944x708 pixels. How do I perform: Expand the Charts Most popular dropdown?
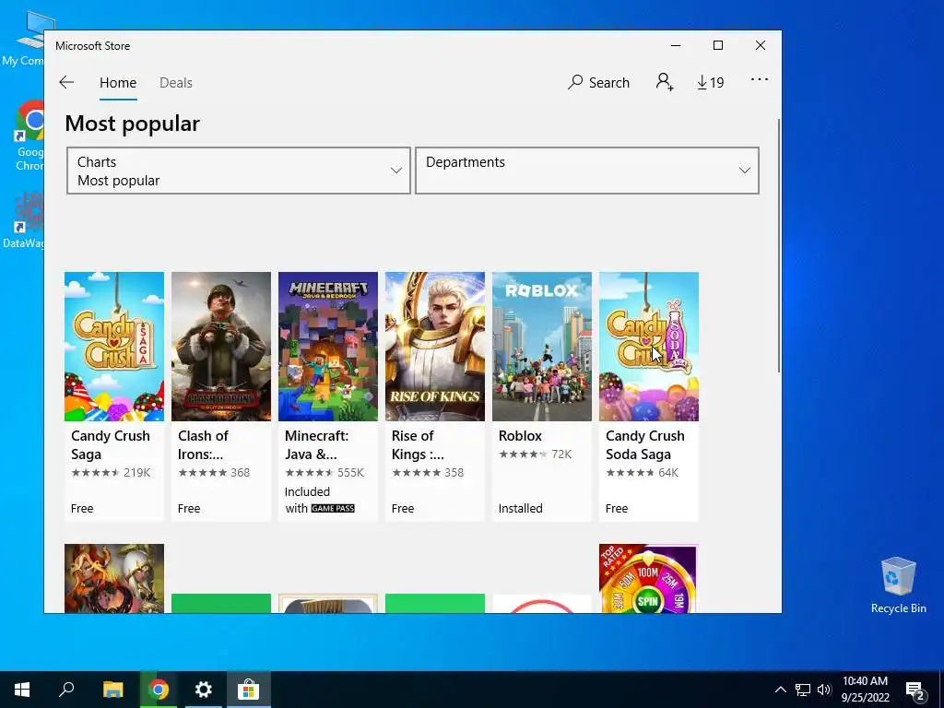click(x=239, y=171)
